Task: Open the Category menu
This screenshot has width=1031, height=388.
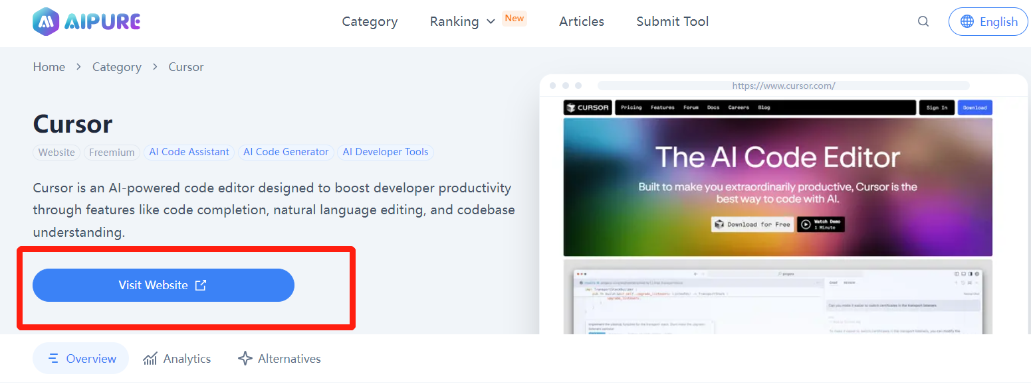Action: coord(370,21)
